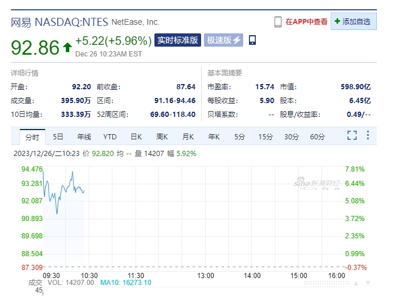Choose the 5分 interval tab
This screenshot has height=308, width=393.
pos(239,136)
